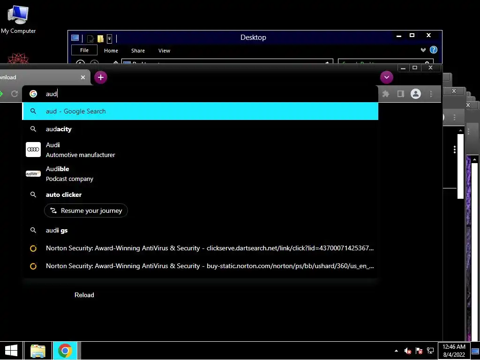Image resolution: width=480 pixels, height=360 pixels.
Task: Open Action Center flag tray icon
Action: point(419,351)
